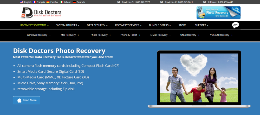Click 'Multi-Media Card (MMC), XD Picture Card' text
Viewport: 260px width, 115px height.
click(x=53, y=77)
